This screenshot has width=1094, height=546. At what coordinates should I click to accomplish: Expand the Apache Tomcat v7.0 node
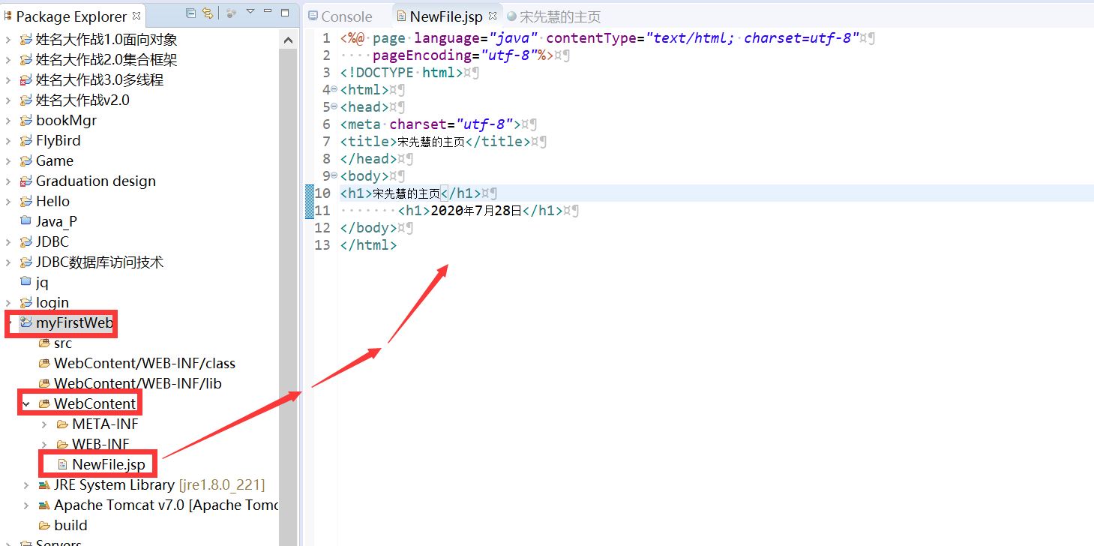pos(26,505)
